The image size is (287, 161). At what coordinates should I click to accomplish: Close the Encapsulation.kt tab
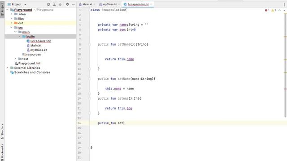pyautogui.click(x=151, y=4)
